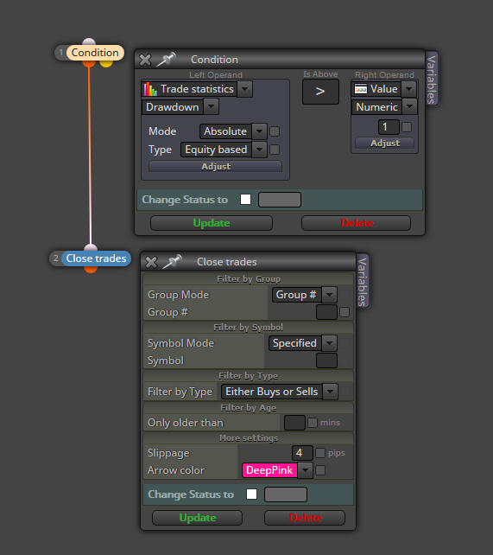Toggle the checkbox beside Group # field

click(x=344, y=312)
